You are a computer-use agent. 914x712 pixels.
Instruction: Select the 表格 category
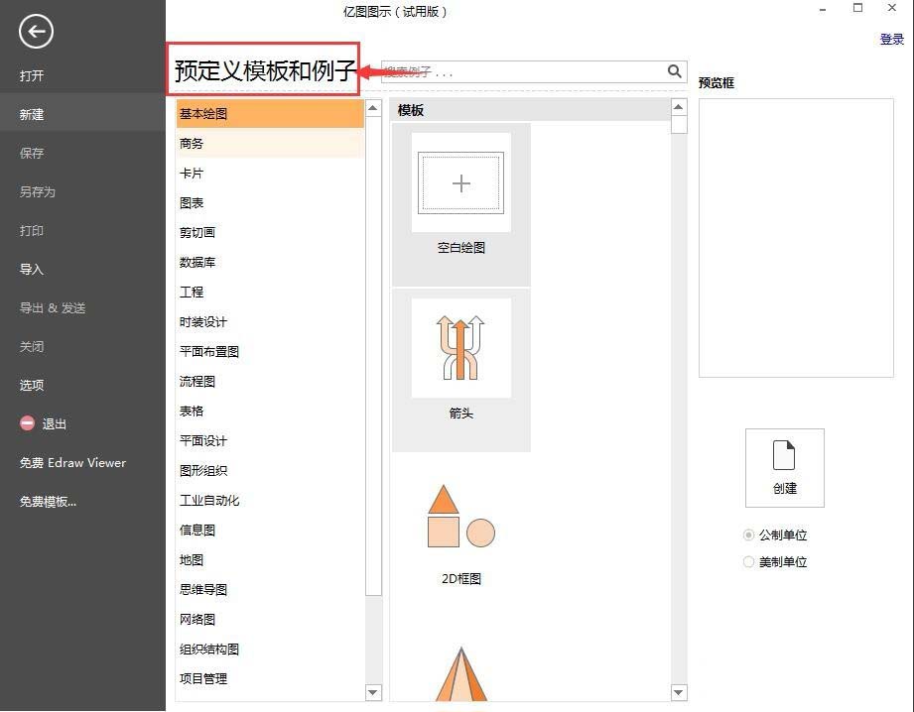click(x=270, y=411)
